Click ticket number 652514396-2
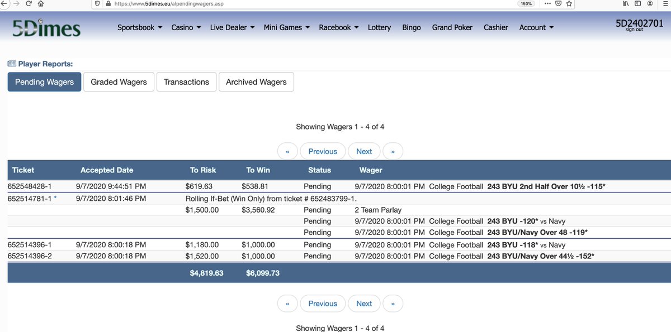Image resolution: width=671 pixels, height=332 pixels. coord(30,256)
